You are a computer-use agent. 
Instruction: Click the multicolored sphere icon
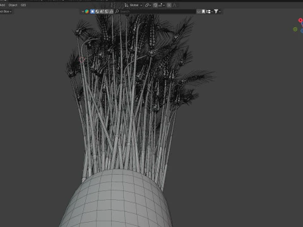point(87,11)
